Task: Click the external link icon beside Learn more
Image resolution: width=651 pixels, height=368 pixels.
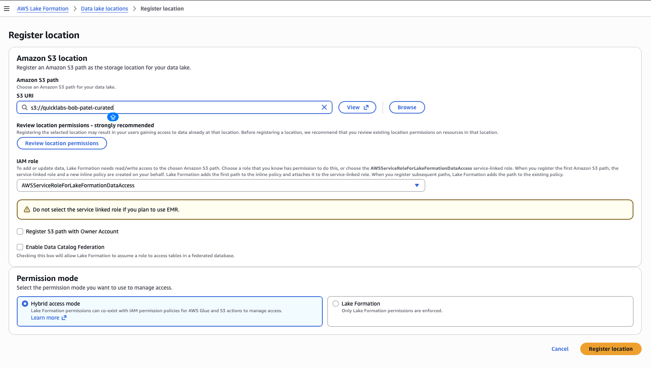Action: pos(64,318)
